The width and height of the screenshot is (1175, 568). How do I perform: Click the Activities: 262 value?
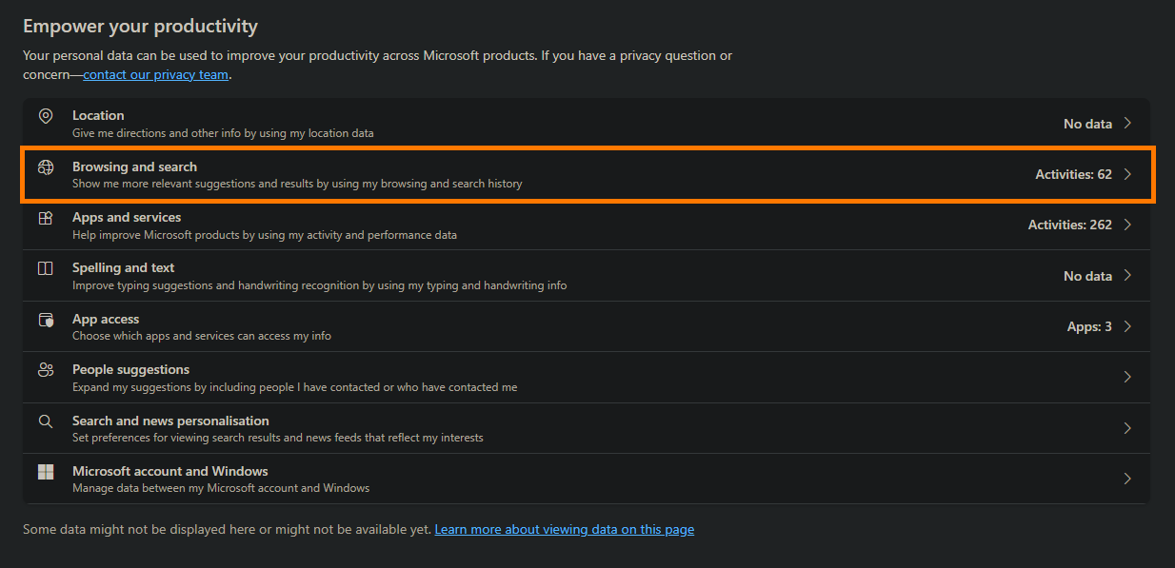click(x=1070, y=225)
